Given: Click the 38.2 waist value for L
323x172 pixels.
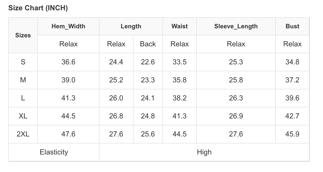Looking at the screenshot, I should point(180,98).
